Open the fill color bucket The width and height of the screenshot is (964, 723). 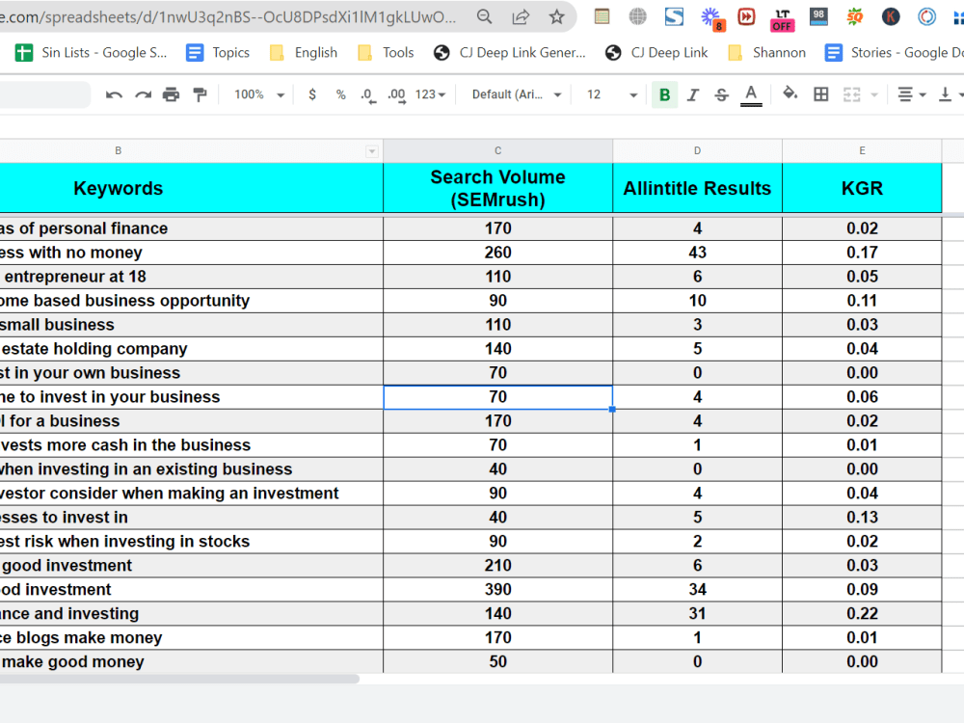click(790, 94)
